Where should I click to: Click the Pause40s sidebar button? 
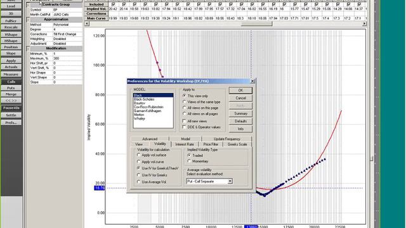point(11,108)
